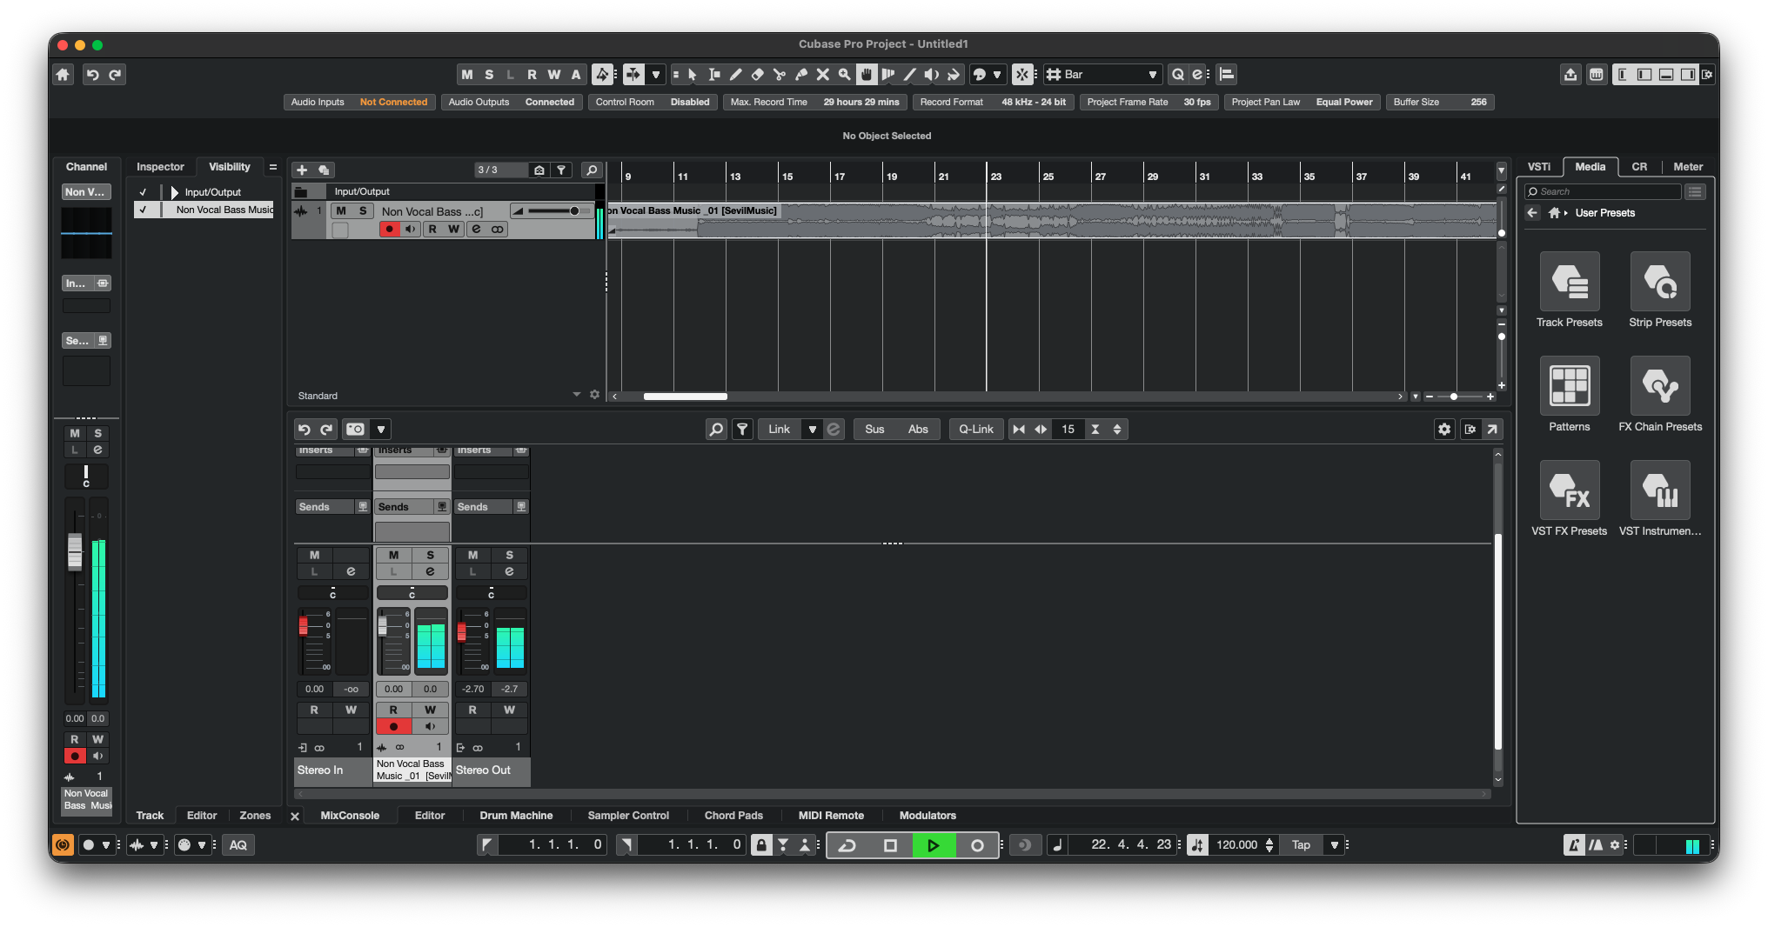Open the Tap tempo dropdown arrow

tap(1334, 844)
